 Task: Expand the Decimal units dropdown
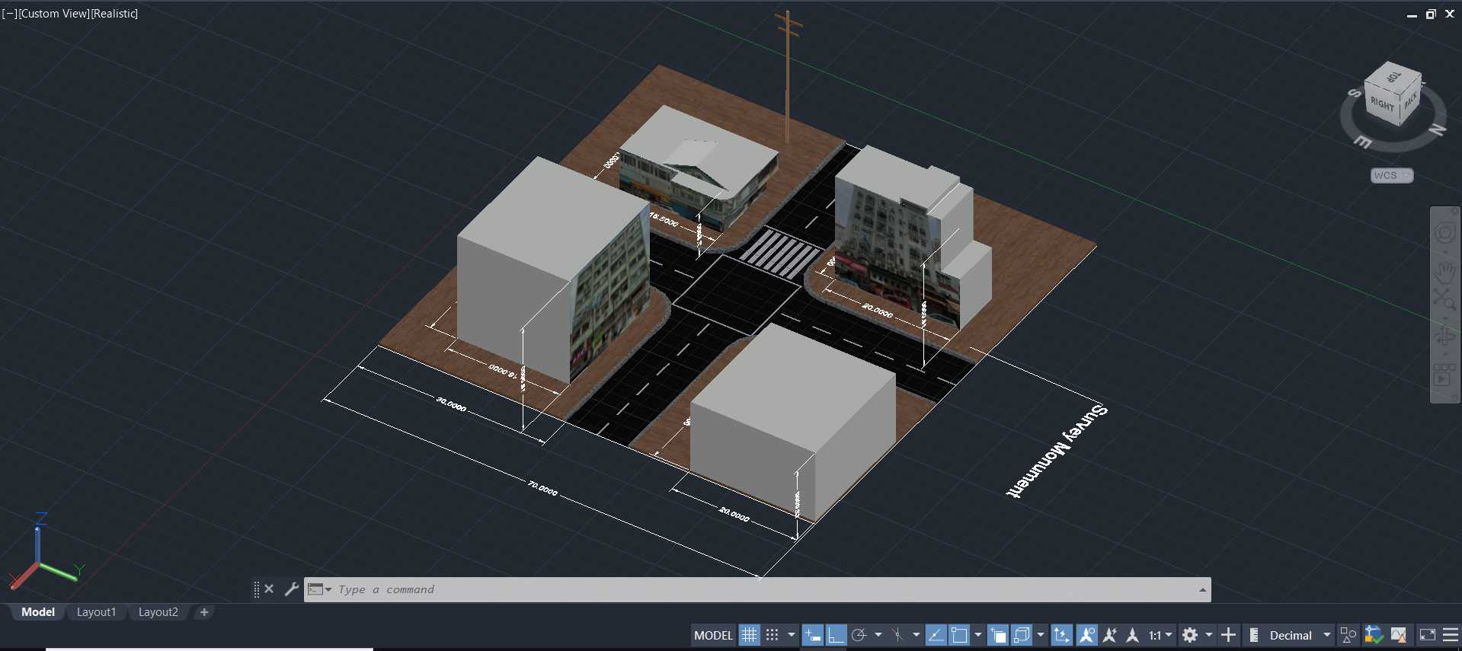[1327, 635]
